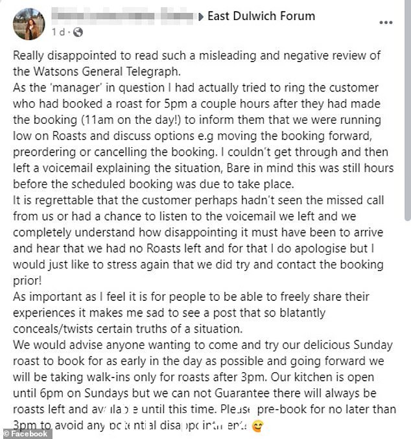Click the line starting 'As important as I feel'
This screenshot has height=439, width=411.
(191, 297)
